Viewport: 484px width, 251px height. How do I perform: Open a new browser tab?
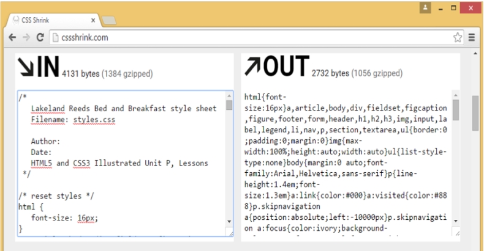tap(108, 20)
